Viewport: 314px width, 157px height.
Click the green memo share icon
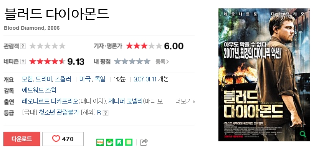pyautogui.click(x=129, y=142)
